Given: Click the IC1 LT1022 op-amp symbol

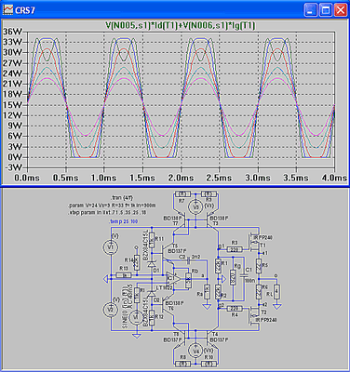Looking at the screenshot, I should coord(173,278).
